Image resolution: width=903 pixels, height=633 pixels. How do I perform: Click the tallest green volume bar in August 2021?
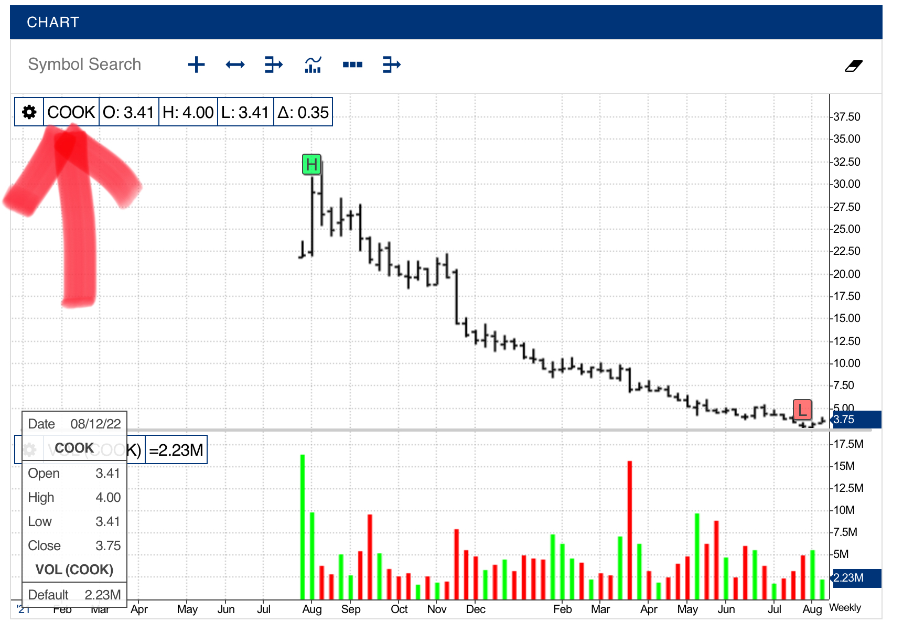point(303,527)
